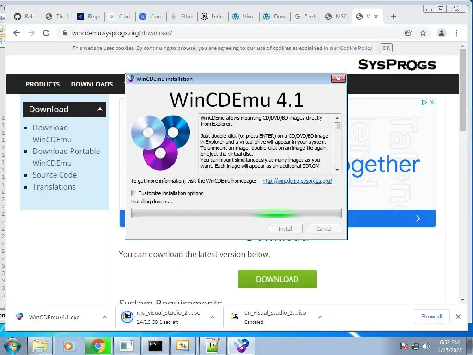Click the installation progress bar

point(236,213)
